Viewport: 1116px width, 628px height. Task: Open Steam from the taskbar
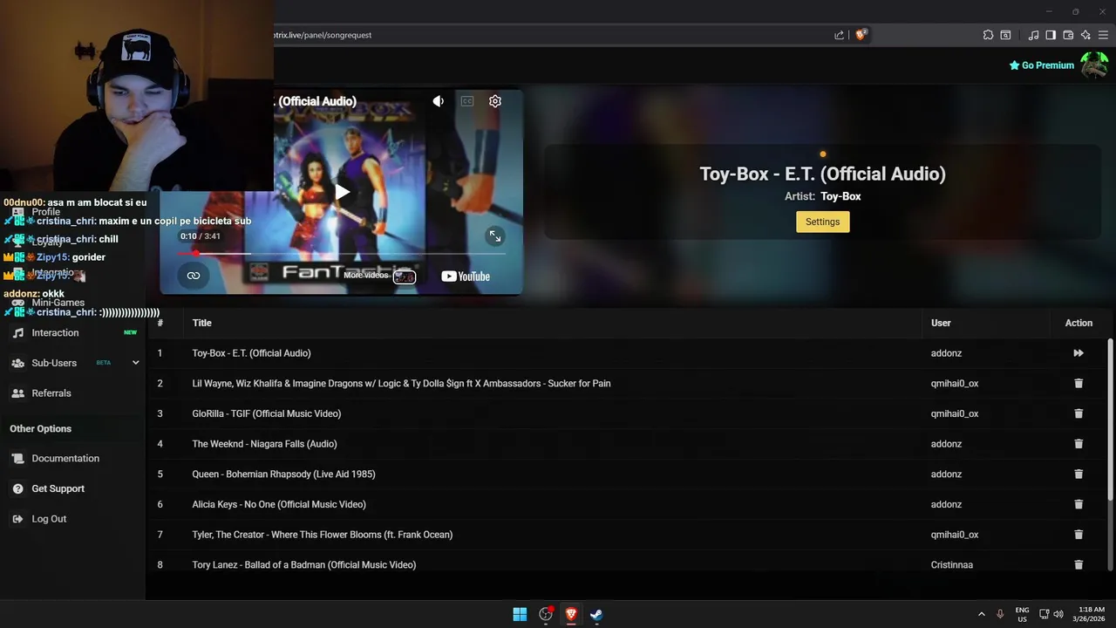point(596,614)
